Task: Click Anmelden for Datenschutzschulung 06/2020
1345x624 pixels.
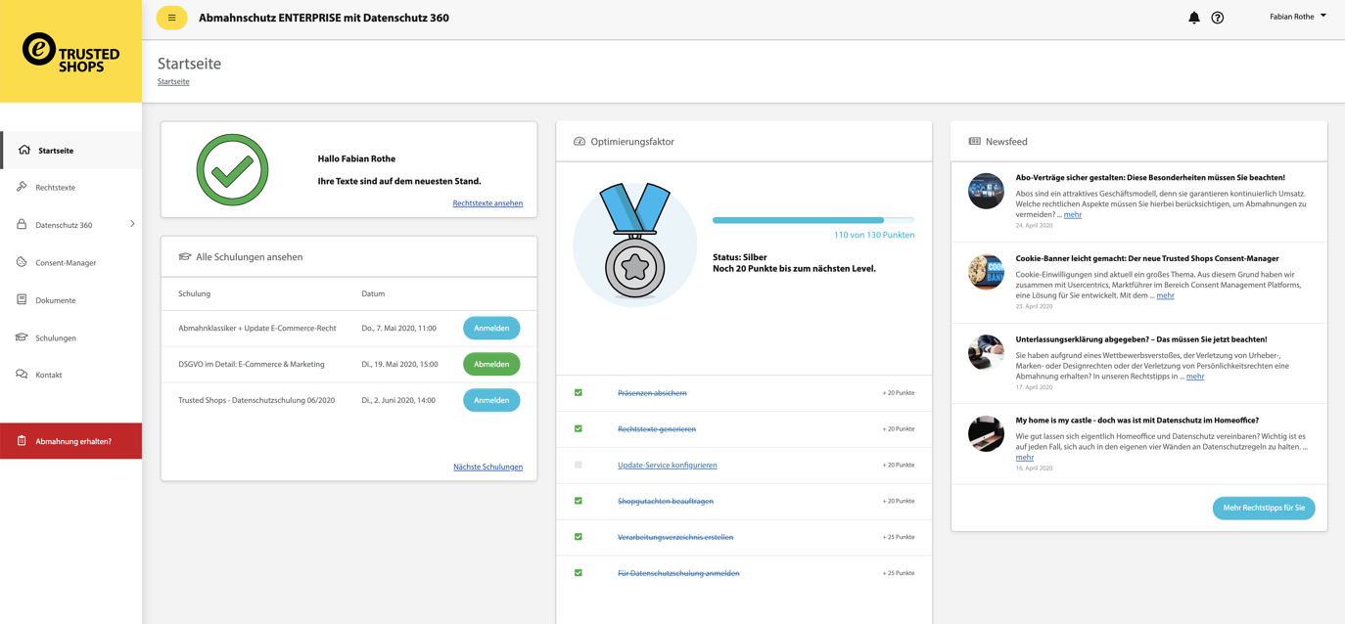Action: [x=491, y=400]
